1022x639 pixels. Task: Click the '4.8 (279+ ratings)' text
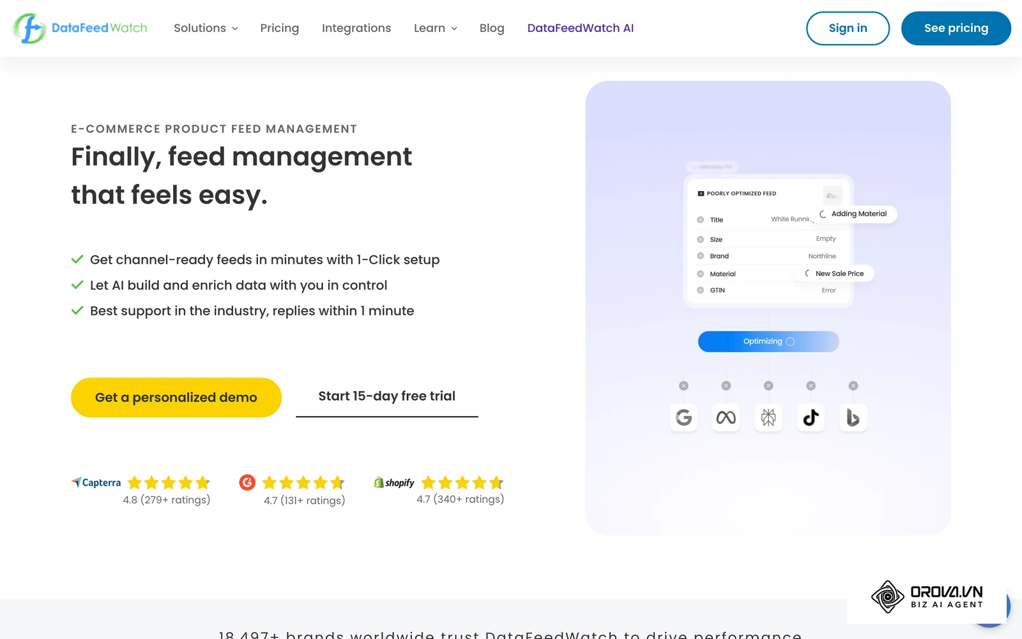click(167, 500)
